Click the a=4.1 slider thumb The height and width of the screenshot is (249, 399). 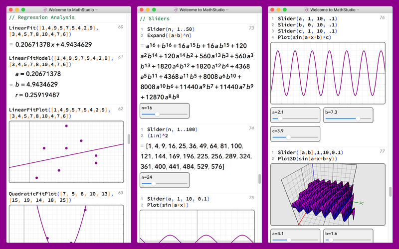(289, 240)
